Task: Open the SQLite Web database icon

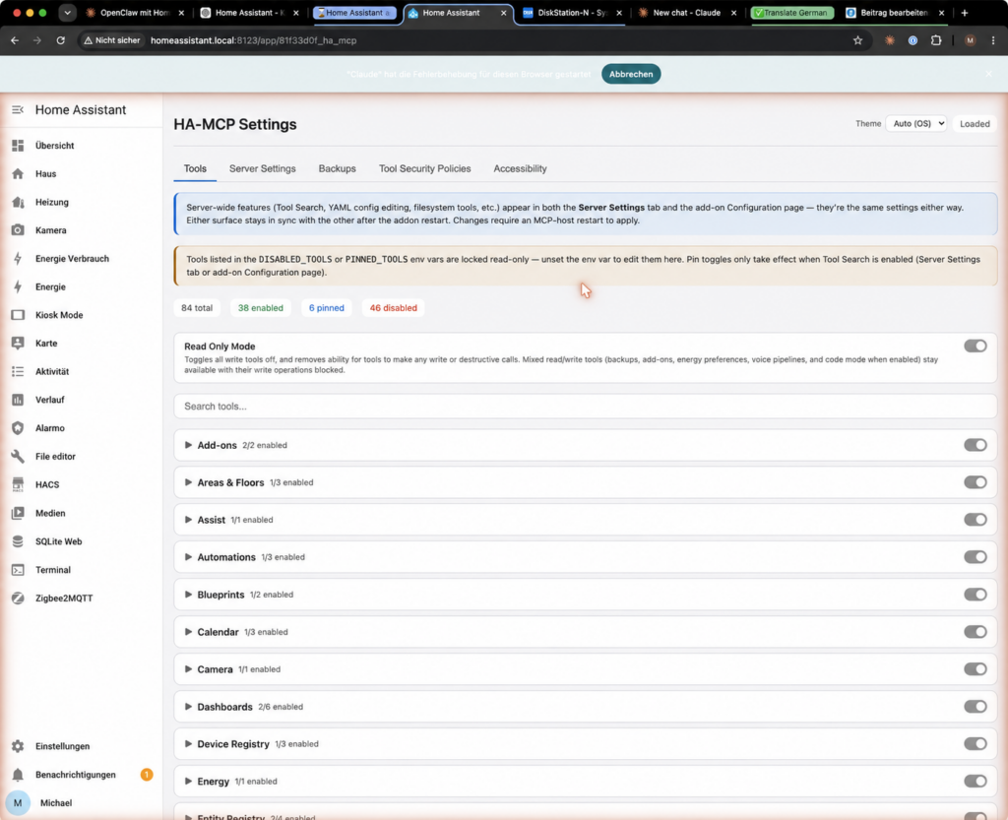Action: pyautogui.click(x=18, y=541)
